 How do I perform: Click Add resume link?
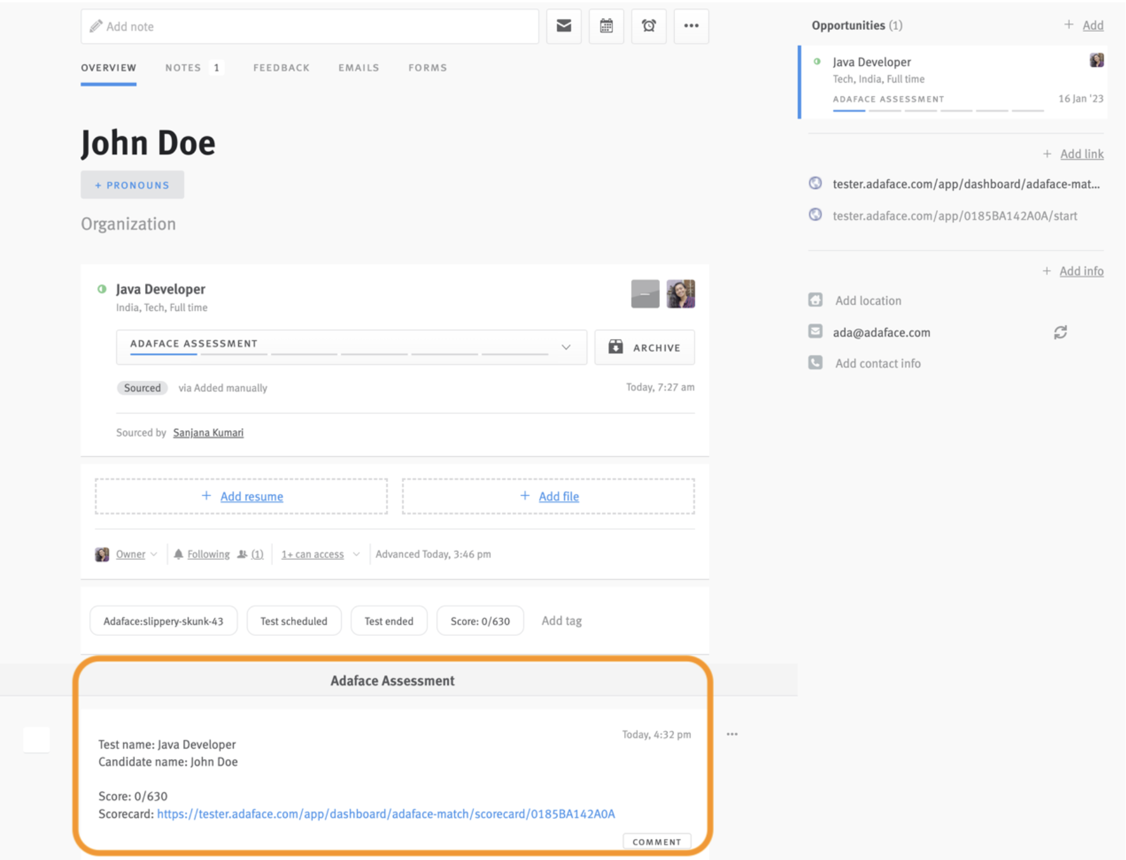251,496
